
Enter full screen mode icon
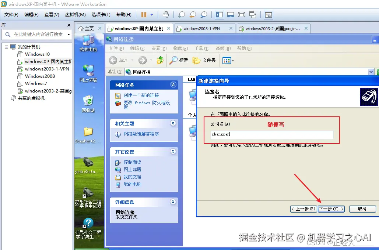click(x=242, y=15)
